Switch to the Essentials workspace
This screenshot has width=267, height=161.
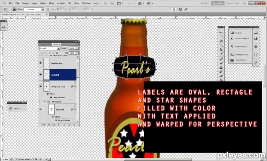point(233,3)
